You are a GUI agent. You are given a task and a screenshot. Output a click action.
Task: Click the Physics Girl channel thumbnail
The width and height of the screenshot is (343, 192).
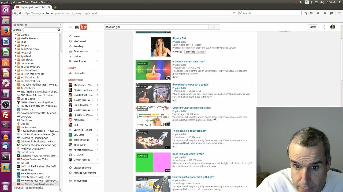coord(161,47)
